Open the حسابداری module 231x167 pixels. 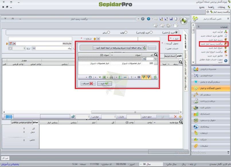[x=211, y=114]
